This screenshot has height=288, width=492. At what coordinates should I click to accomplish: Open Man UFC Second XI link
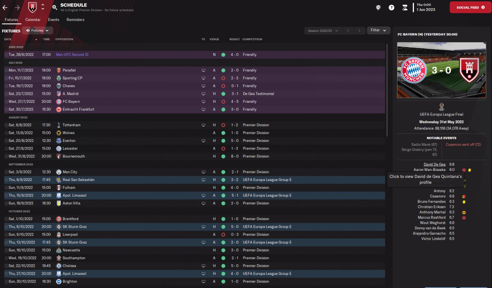point(72,55)
